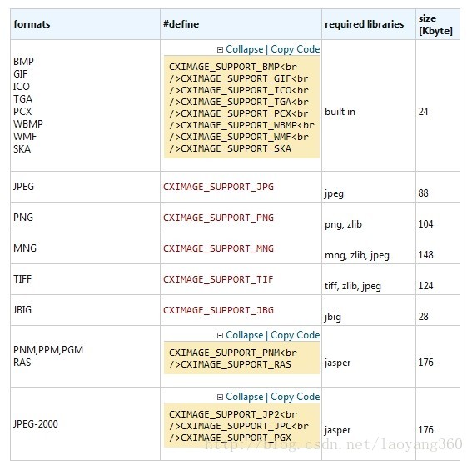Collapse the BMP/GIF code block
The height and width of the screenshot is (461, 472).
click(x=245, y=49)
